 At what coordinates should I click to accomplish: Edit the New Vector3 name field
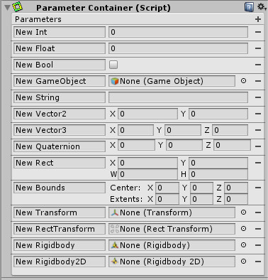[x=60, y=130]
